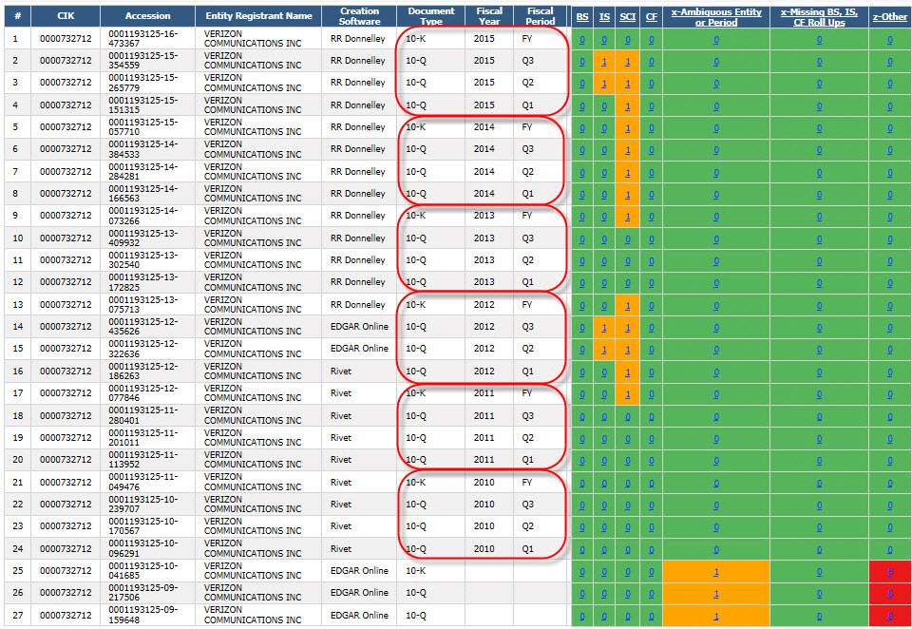The width and height of the screenshot is (912, 629).
Task: Open the SCI value 1 in row 13
Action: 628,306
